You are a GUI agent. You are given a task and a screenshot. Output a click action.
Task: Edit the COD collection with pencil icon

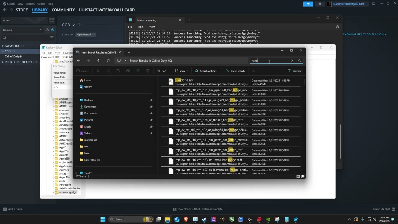74,25
